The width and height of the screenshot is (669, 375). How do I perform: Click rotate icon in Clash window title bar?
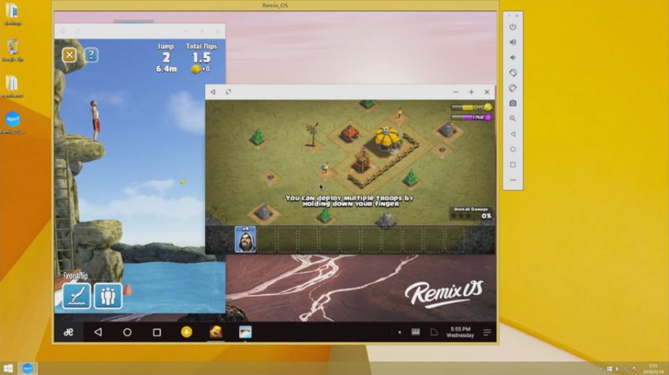[229, 91]
